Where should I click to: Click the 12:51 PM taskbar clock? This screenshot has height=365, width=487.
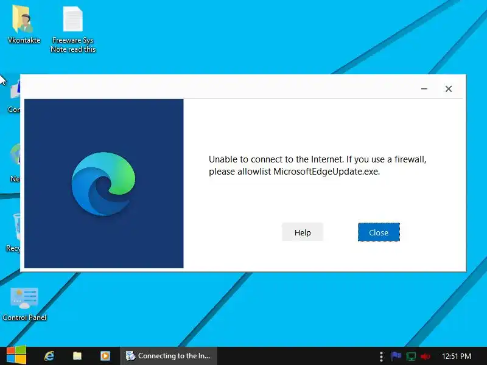(456, 356)
